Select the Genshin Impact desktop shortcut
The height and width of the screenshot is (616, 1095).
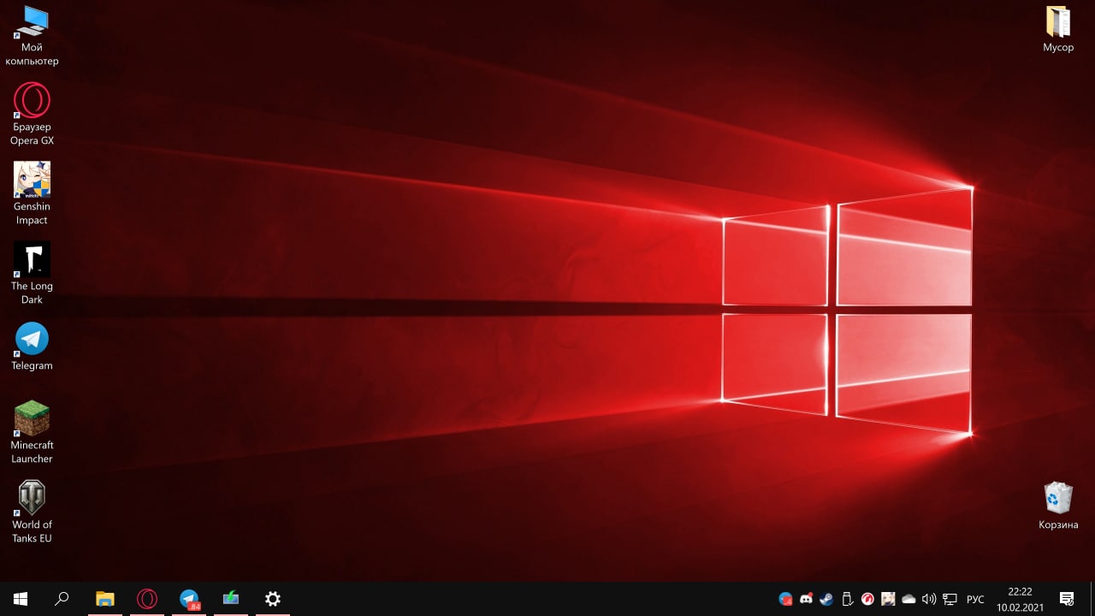coord(32,194)
